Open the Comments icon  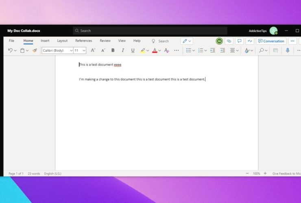[240, 41]
